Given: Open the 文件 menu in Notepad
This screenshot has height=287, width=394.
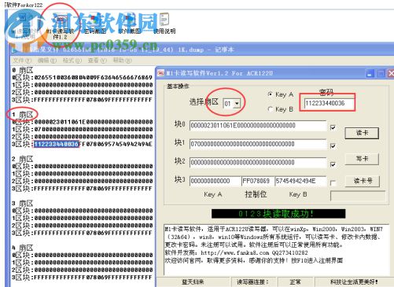Looking at the screenshot, I should coord(22,61).
